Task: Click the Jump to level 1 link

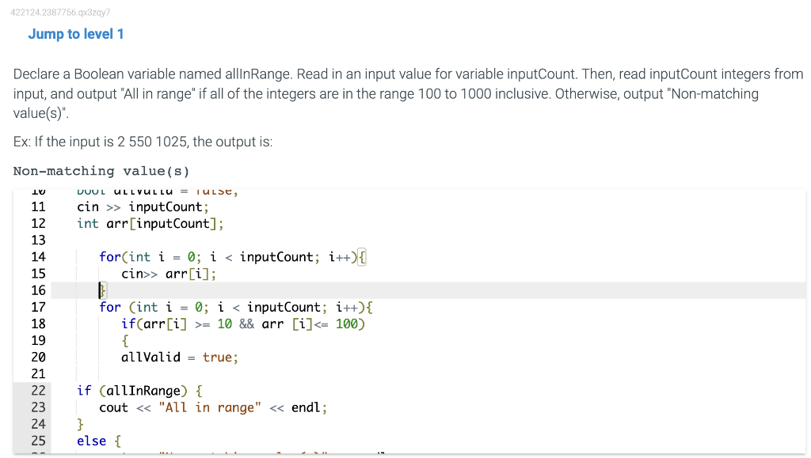Action: point(75,34)
